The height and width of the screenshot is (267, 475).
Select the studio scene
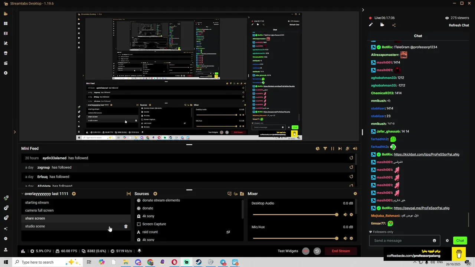76,226
